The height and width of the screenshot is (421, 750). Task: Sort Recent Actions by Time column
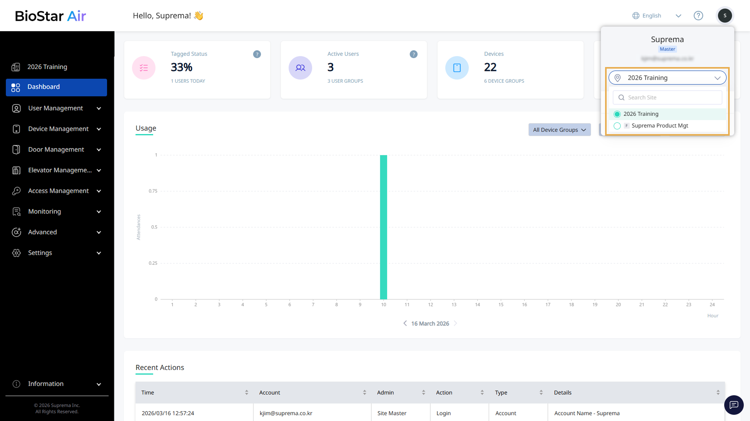pyautogui.click(x=246, y=393)
